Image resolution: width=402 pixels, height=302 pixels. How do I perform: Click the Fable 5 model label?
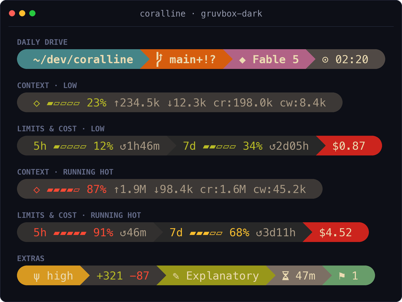point(276,59)
